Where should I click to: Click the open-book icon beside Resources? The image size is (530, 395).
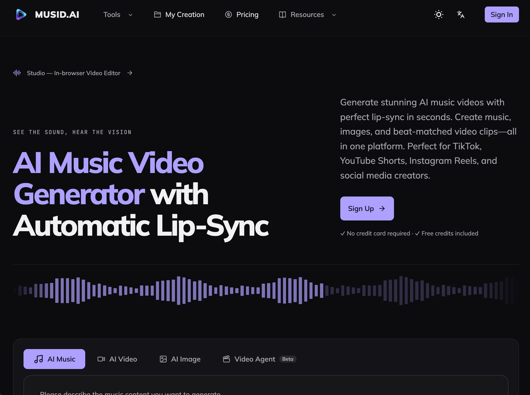282,14
